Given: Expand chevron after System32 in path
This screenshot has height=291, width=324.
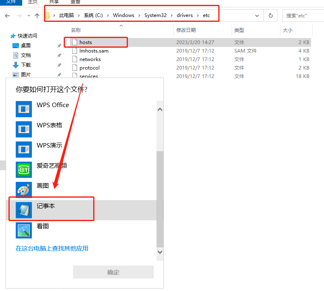Looking at the screenshot, I should coord(171,15).
